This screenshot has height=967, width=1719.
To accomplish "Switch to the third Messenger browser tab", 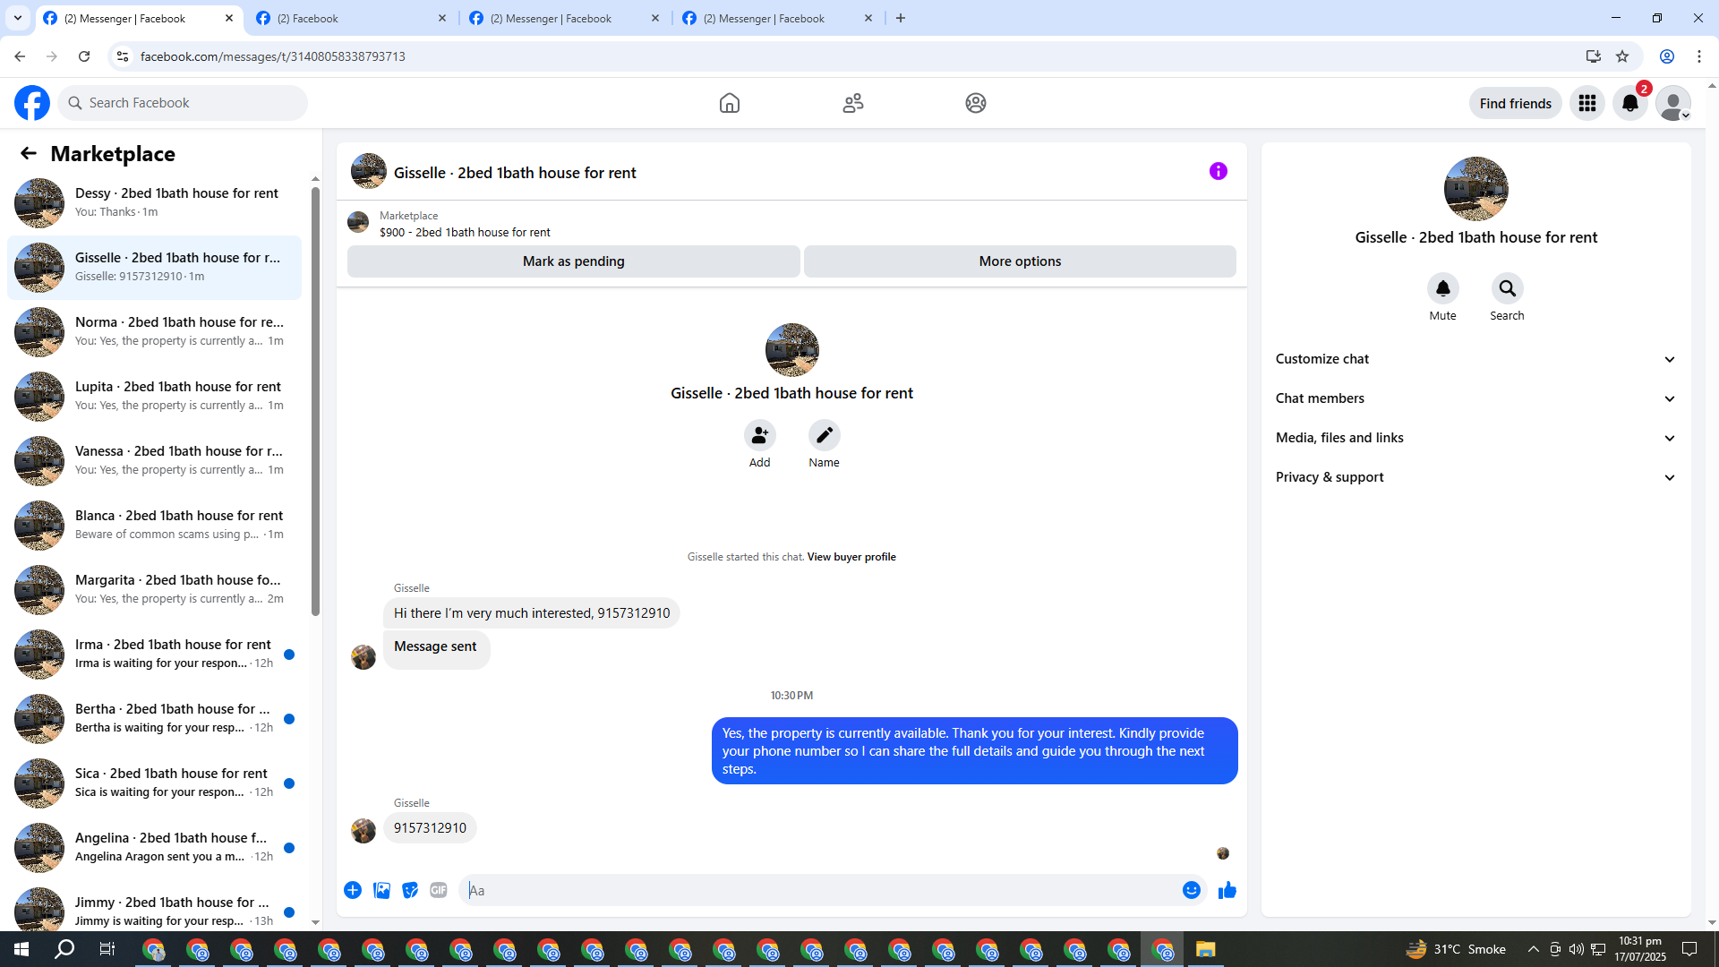I will 566,18.
